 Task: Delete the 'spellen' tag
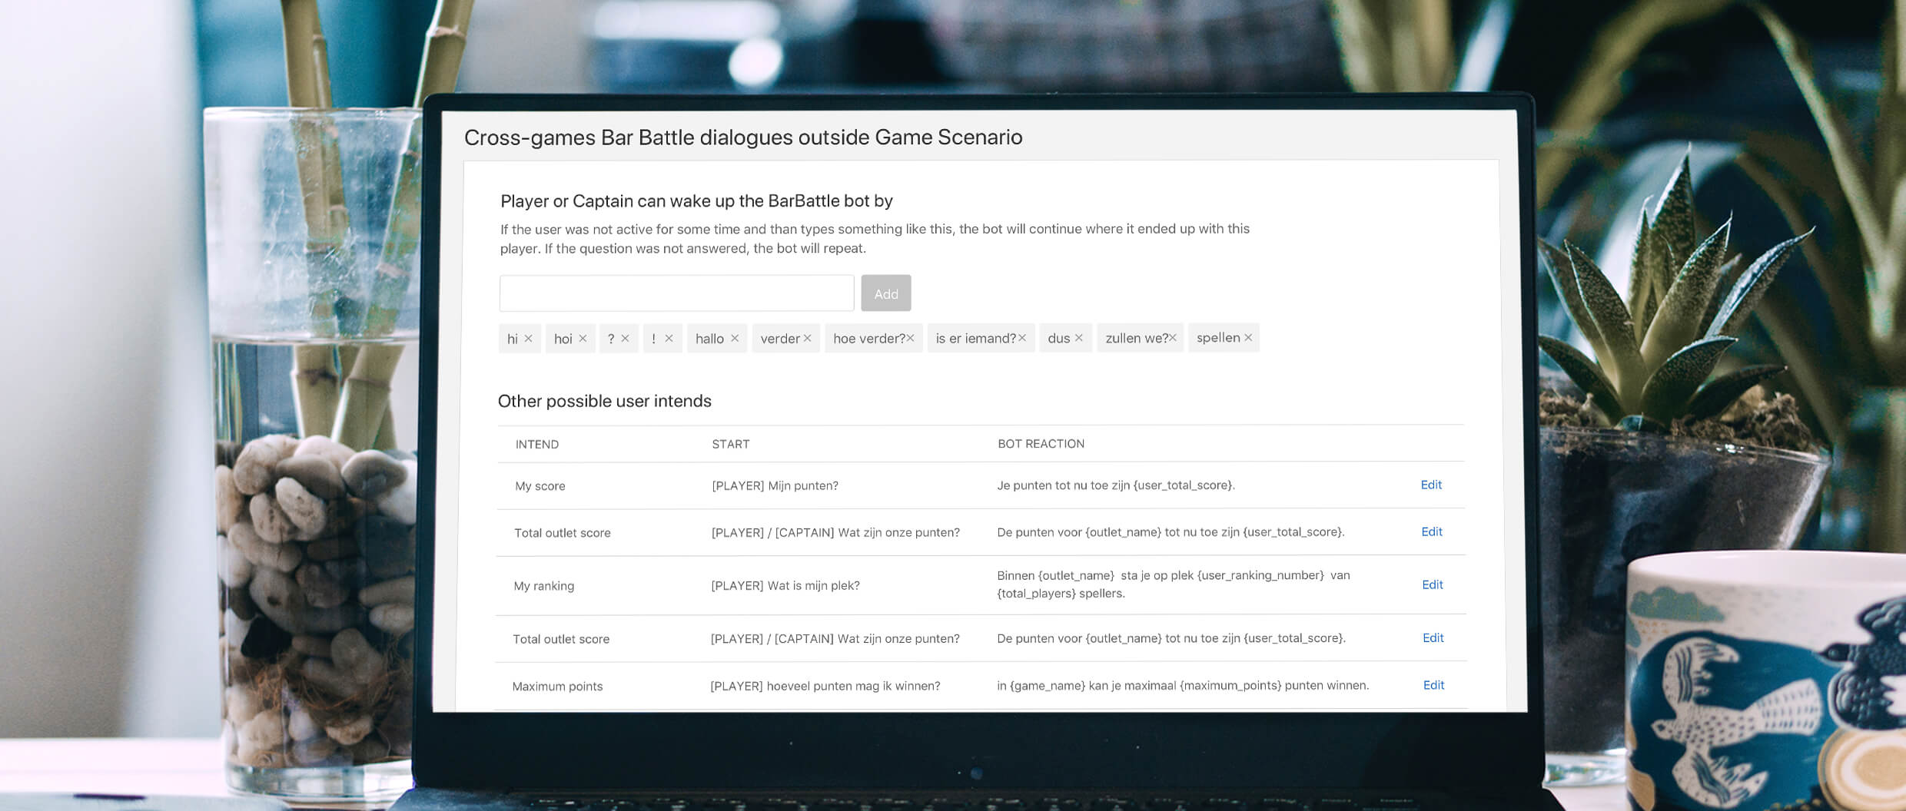pyautogui.click(x=1248, y=338)
